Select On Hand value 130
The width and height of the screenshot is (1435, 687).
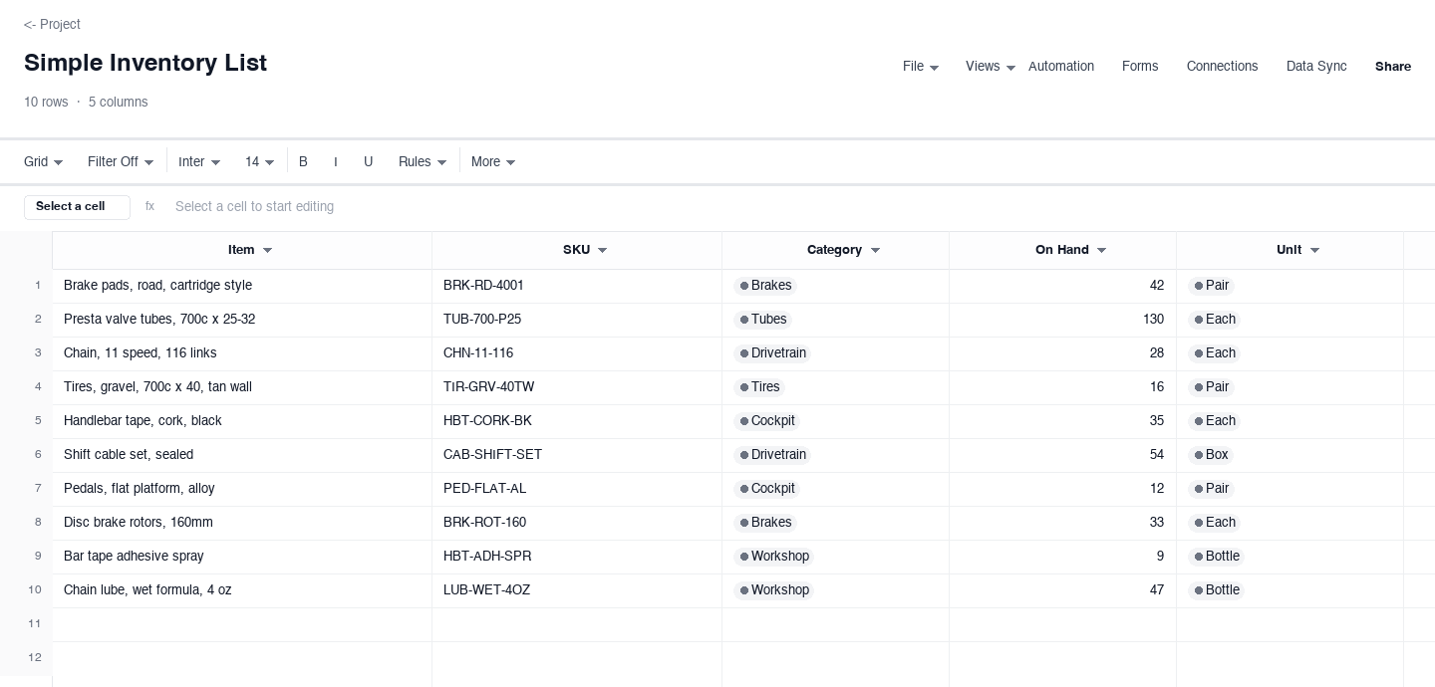pyautogui.click(x=1062, y=320)
